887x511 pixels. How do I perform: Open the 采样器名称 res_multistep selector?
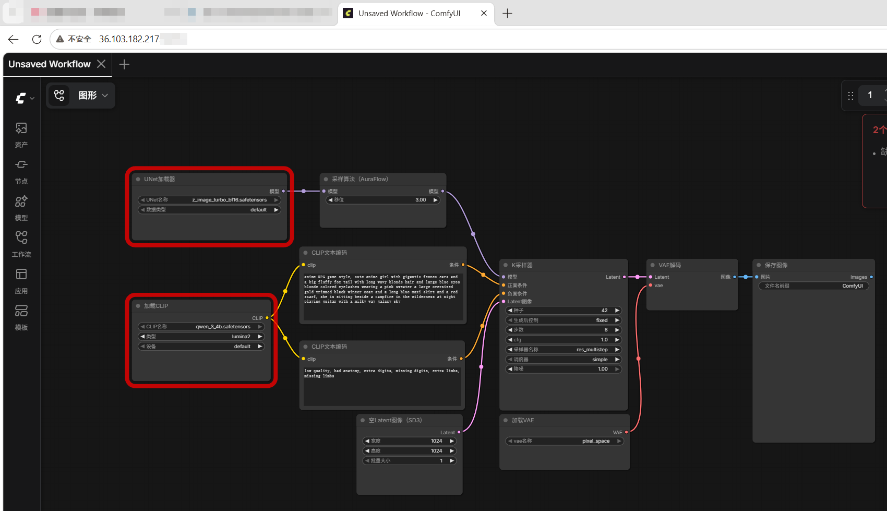tap(564, 350)
